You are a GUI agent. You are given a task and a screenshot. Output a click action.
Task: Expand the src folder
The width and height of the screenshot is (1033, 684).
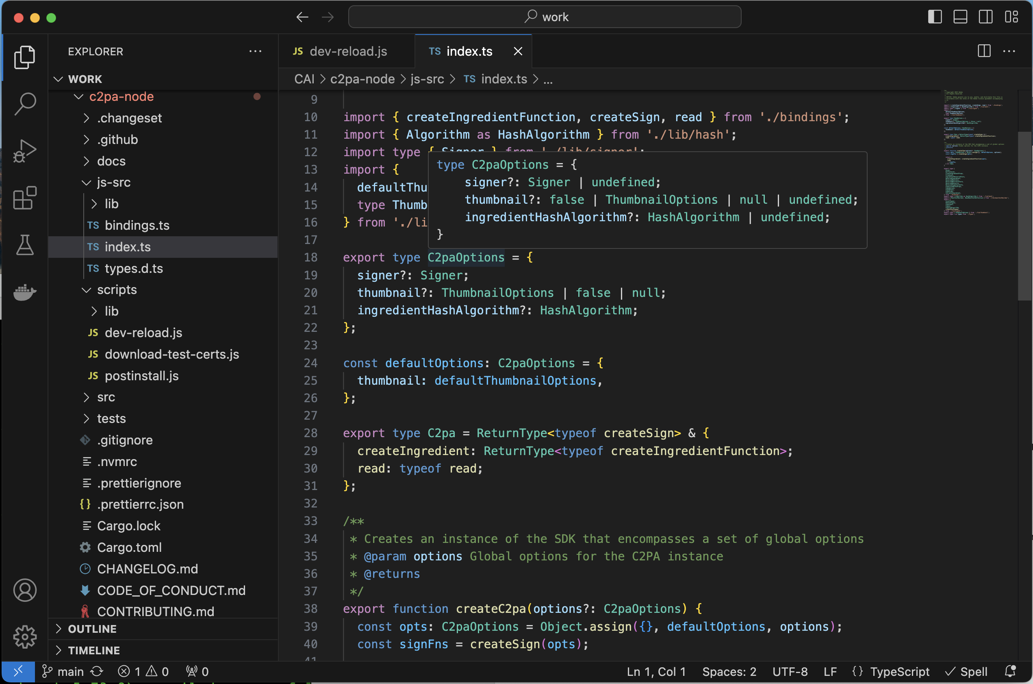(163, 397)
